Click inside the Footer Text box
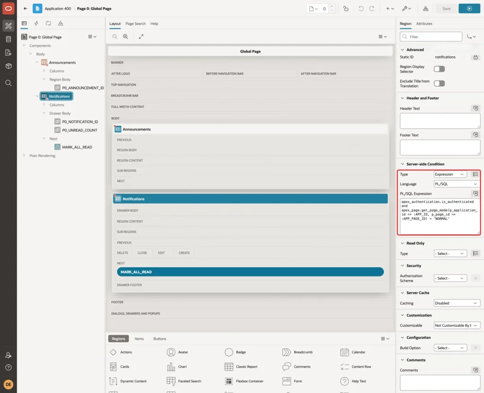The width and height of the screenshot is (484, 393). pos(440,147)
